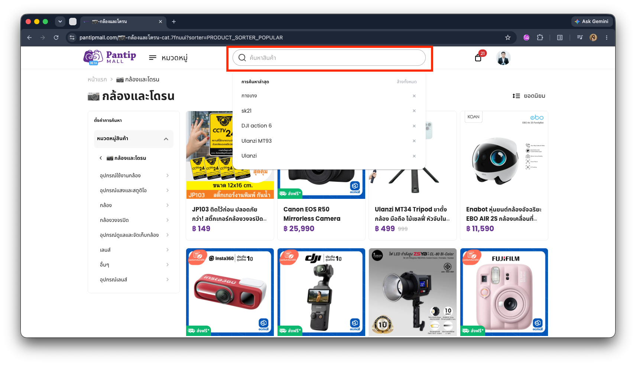Screen dimensions: 636x365
Task: Clear all recent searches with ล้างทั้งหมด
Action: (407, 82)
